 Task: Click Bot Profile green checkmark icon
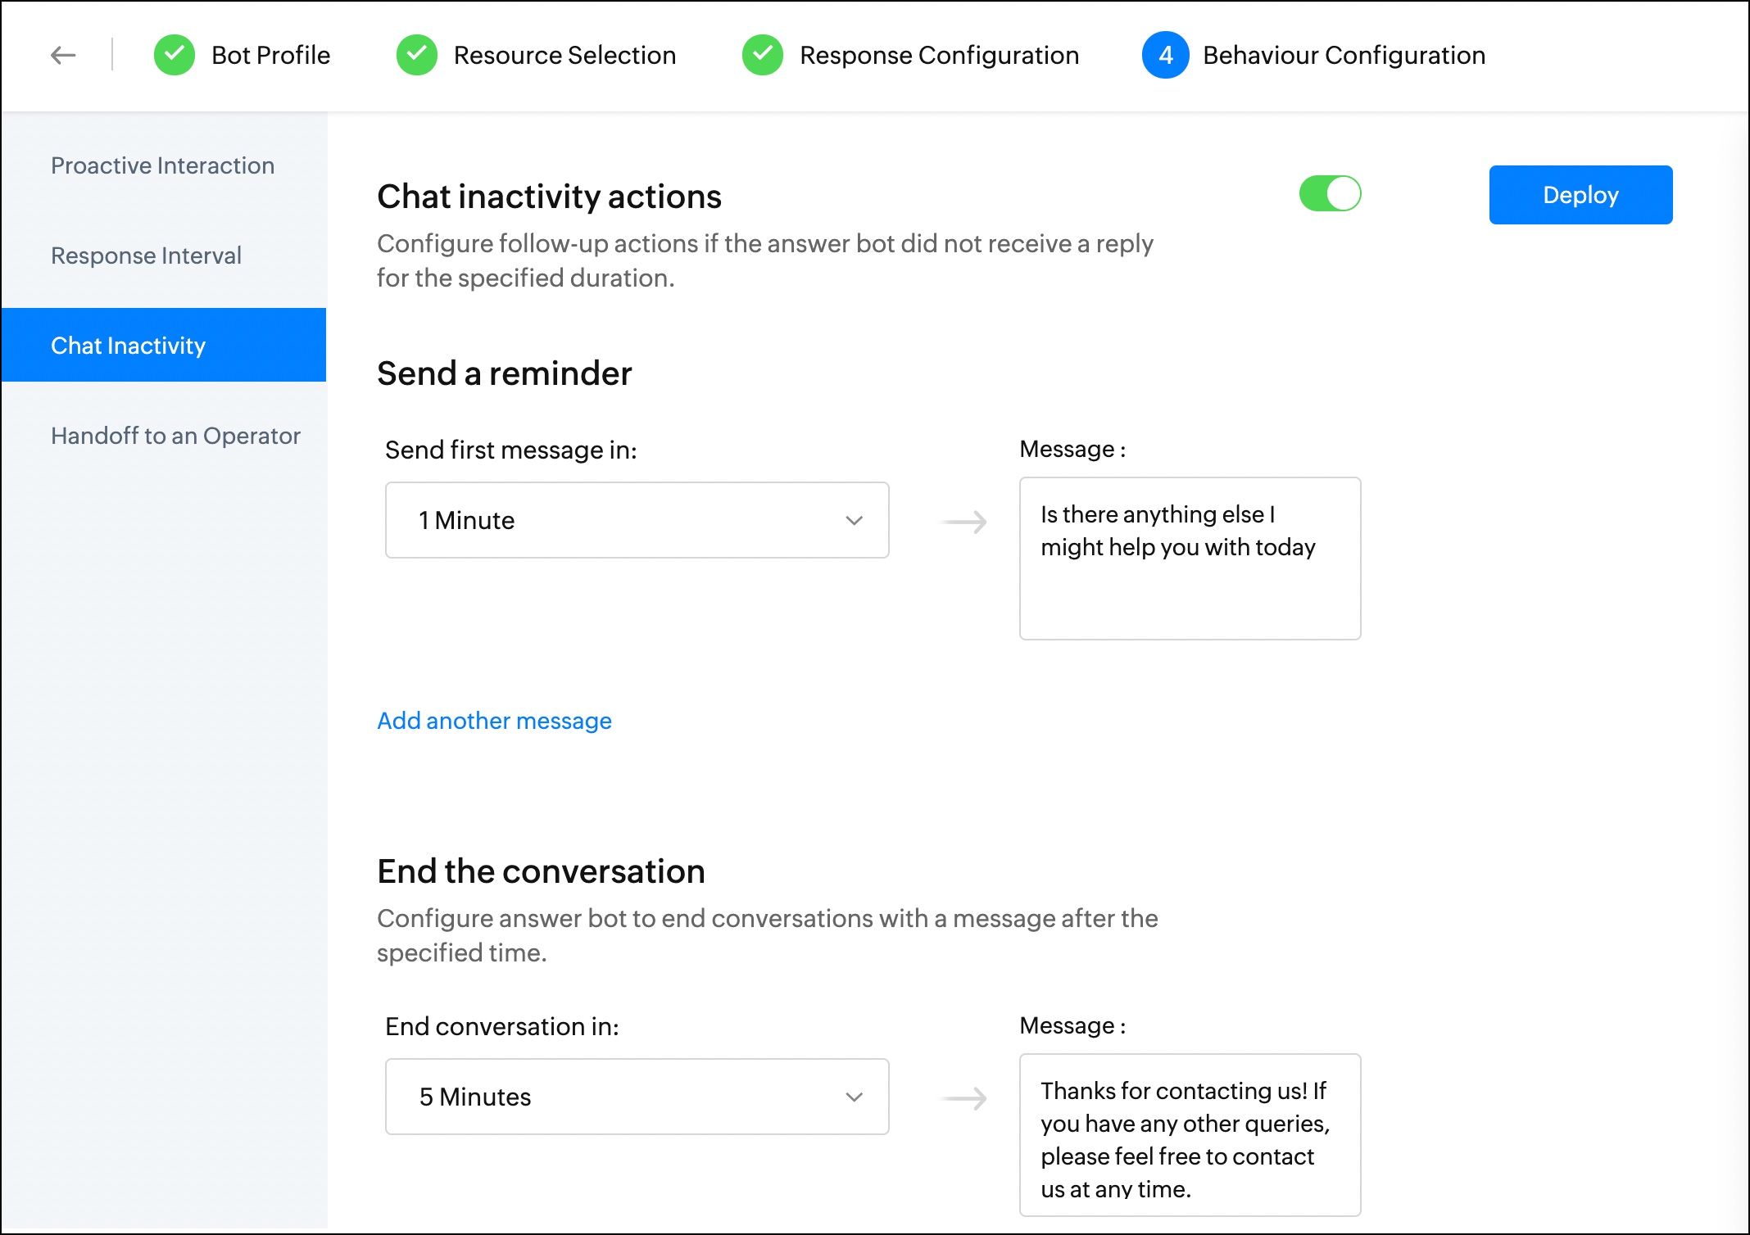[x=175, y=55]
